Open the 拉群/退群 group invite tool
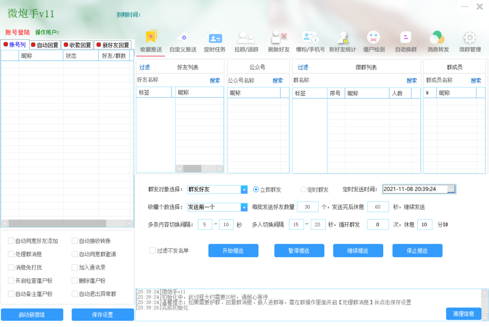This screenshot has height=327, width=489. (x=247, y=42)
